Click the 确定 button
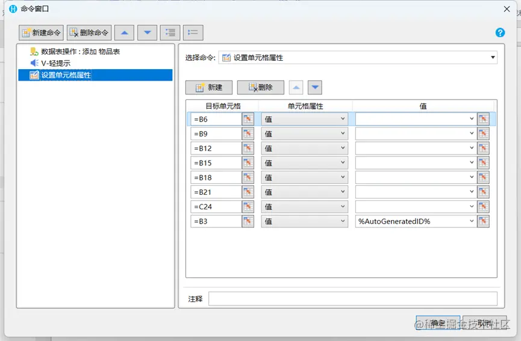 [438, 322]
